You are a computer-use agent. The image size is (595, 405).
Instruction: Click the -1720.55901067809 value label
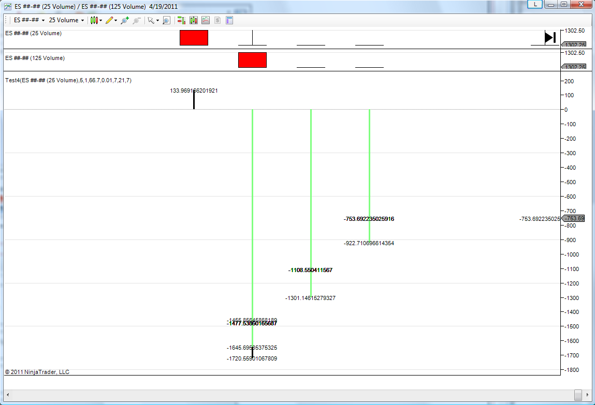coord(252,359)
